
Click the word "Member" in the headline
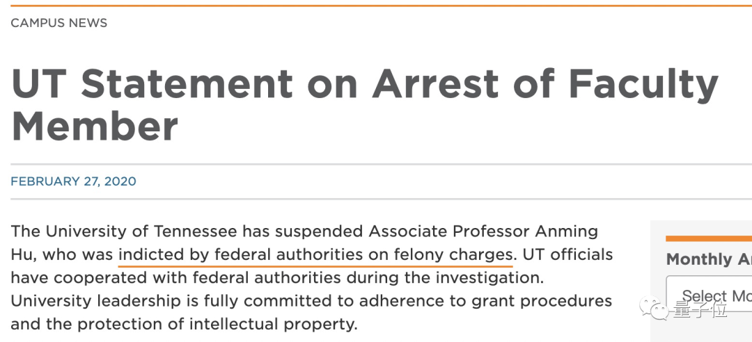tap(95, 126)
